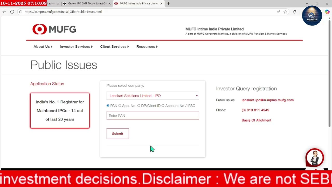Click the Enter PAN input field
This screenshot has height=187, width=332.
coord(153,116)
